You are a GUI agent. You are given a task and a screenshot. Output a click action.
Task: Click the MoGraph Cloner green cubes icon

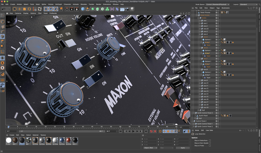[x=107, y=9]
